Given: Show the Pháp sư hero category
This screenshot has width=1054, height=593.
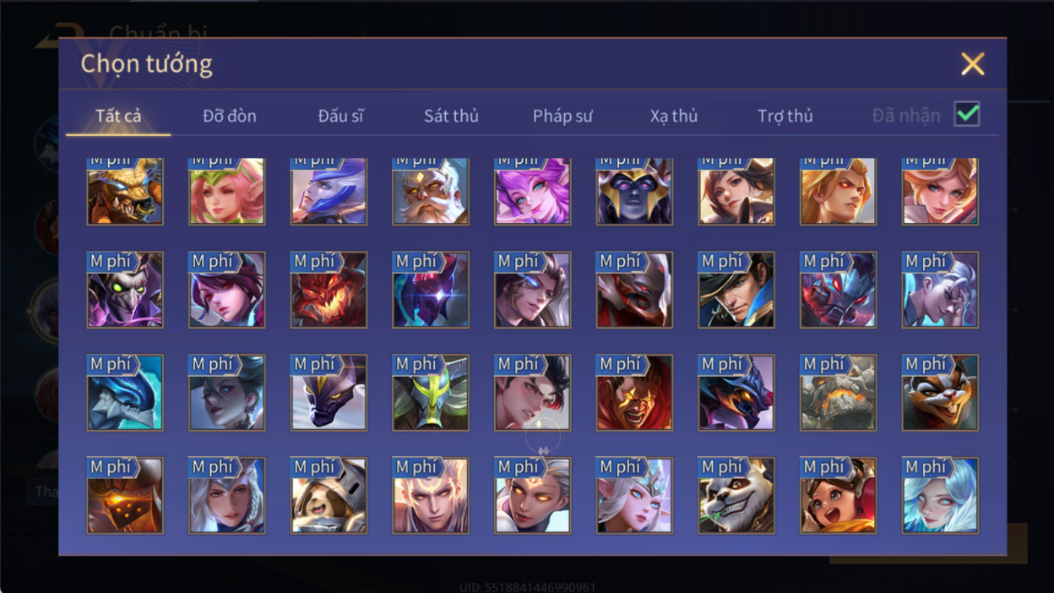Looking at the screenshot, I should [562, 116].
